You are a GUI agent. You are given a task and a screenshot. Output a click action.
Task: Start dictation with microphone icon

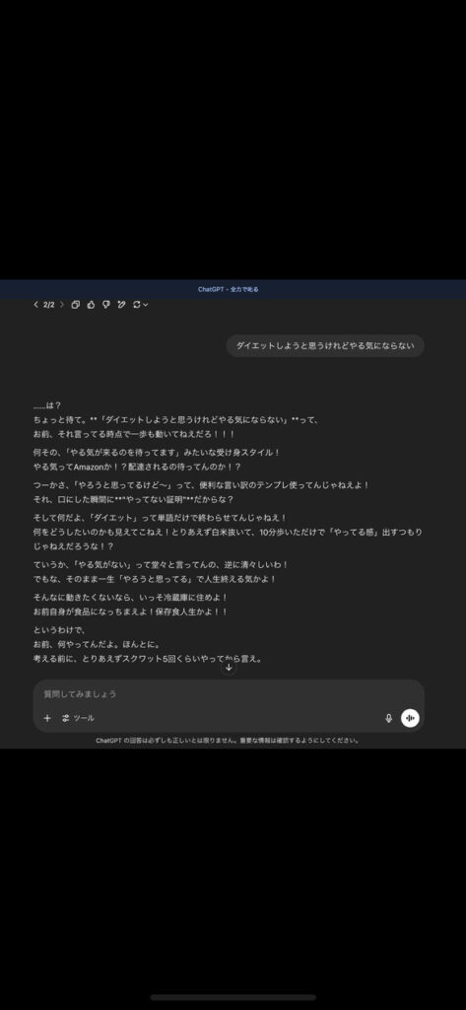[x=389, y=718]
